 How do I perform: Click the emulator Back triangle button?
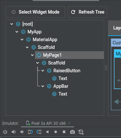(x=47, y=132)
